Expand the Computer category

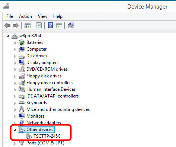click(15, 49)
